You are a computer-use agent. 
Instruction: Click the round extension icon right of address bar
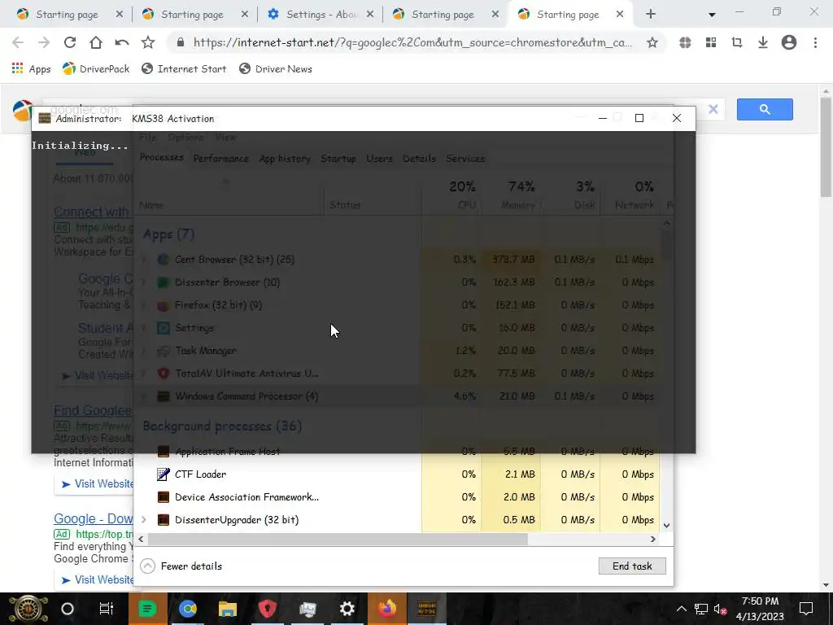click(685, 42)
